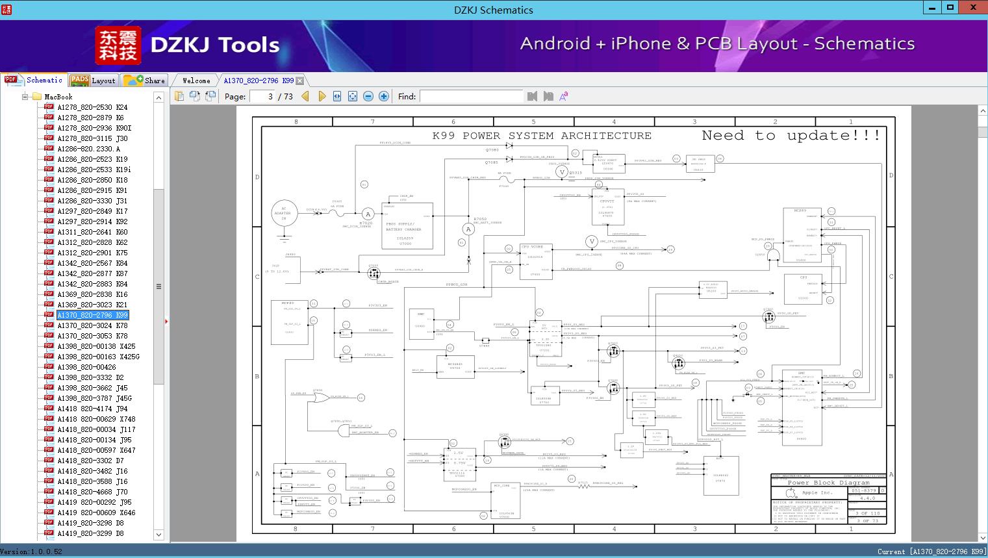Screen dimensions: 988x558
Task: Find previous match icon
Action: (533, 96)
